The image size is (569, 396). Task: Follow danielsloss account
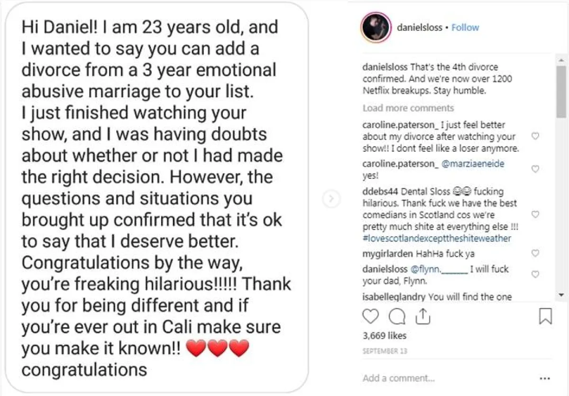point(465,28)
